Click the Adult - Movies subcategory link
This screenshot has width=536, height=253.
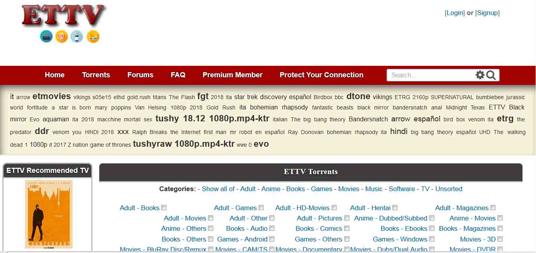[x=185, y=218]
